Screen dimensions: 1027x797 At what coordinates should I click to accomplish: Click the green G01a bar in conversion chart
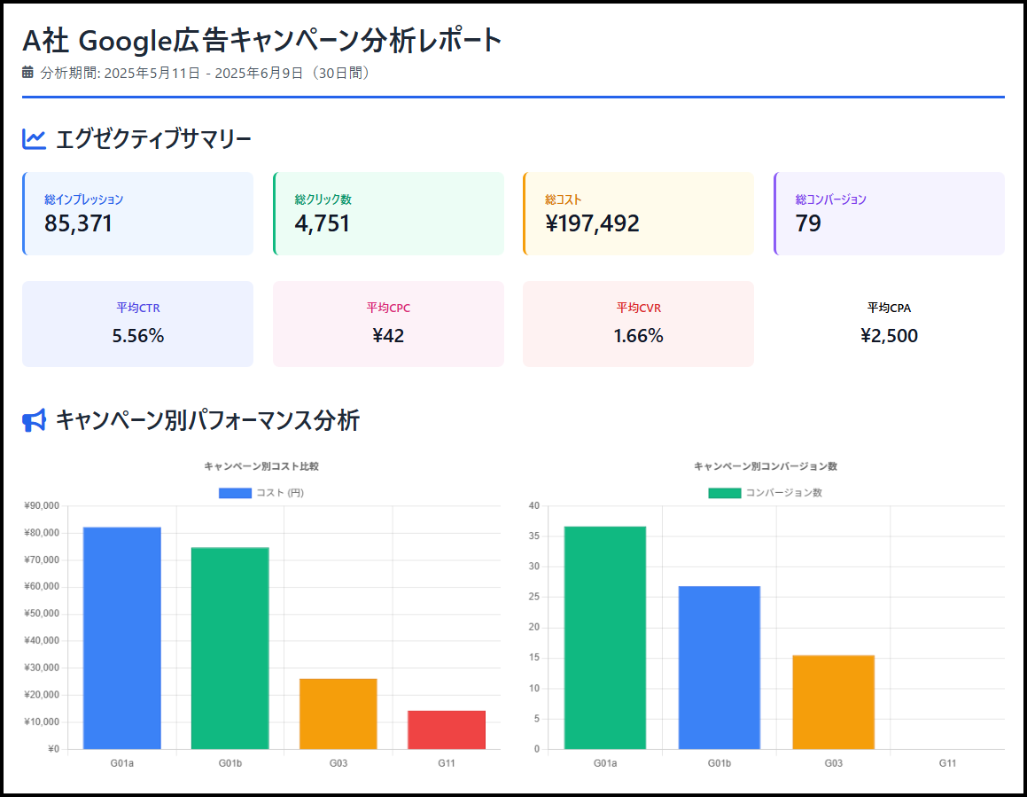point(605,638)
